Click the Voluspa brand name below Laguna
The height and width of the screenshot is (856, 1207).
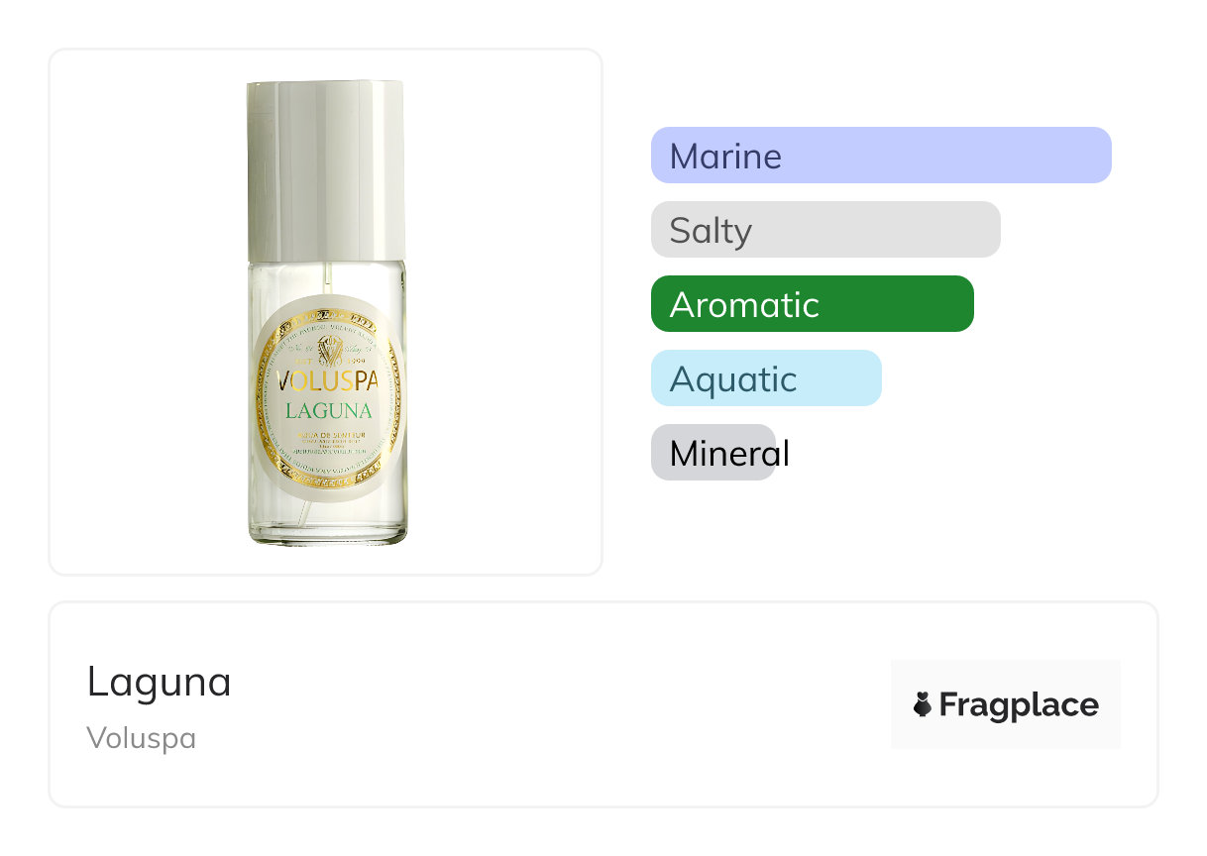[141, 738]
